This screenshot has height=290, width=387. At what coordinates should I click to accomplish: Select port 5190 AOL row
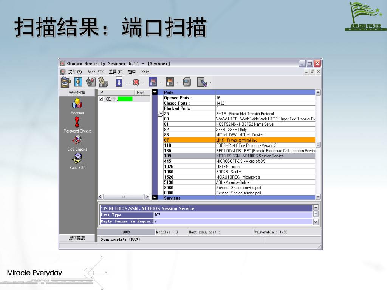239,182
